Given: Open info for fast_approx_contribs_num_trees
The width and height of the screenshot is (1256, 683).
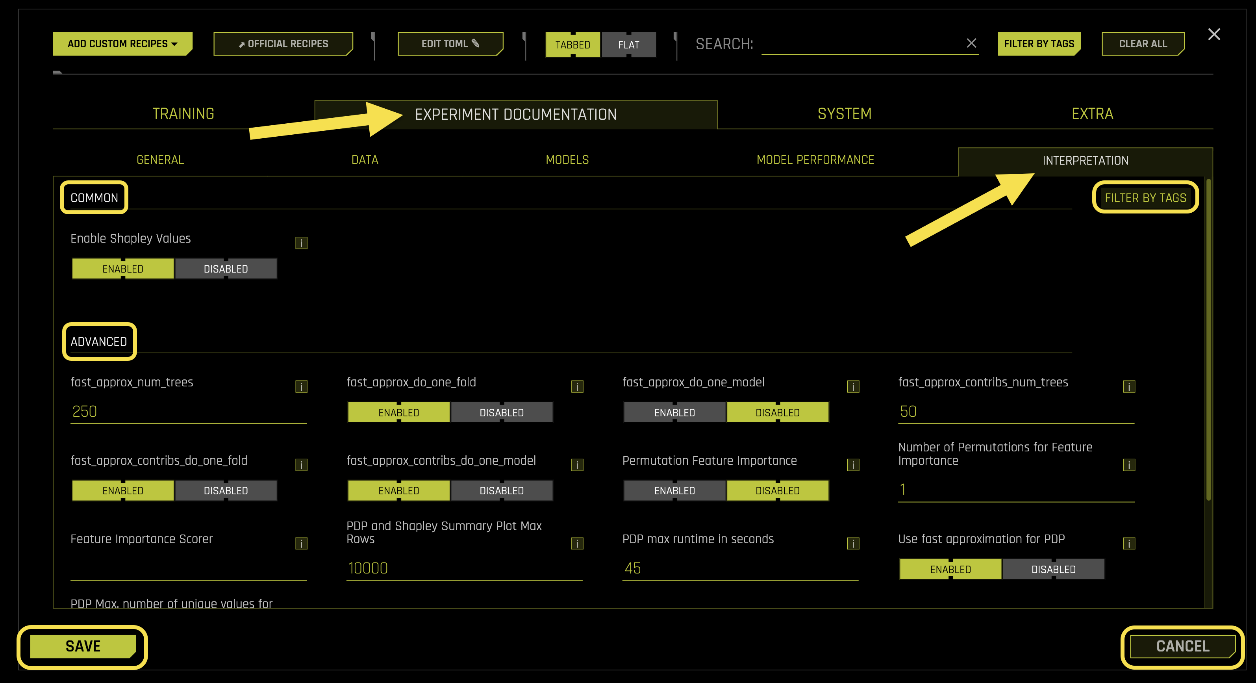Looking at the screenshot, I should 1129,386.
